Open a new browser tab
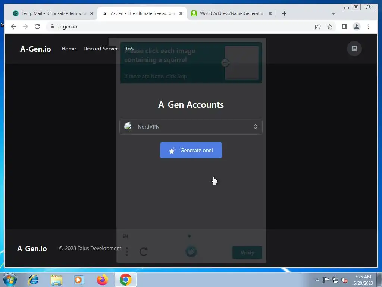Screen dimensions: 382x287 tap(284, 13)
